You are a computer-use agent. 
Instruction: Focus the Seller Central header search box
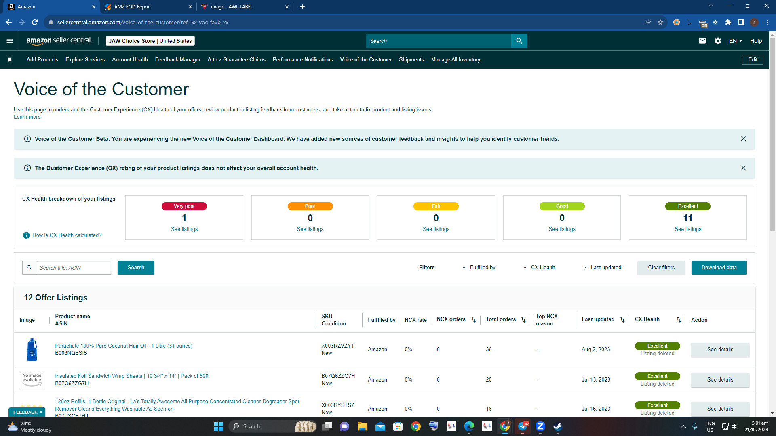(439, 41)
